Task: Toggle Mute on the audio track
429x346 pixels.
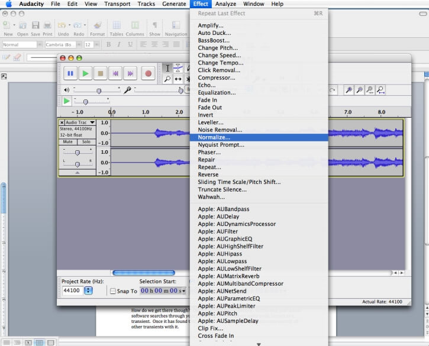Action: [x=68, y=142]
